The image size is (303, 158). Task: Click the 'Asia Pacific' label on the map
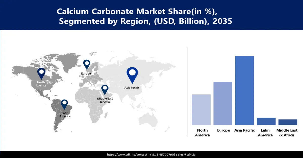coord(132,88)
